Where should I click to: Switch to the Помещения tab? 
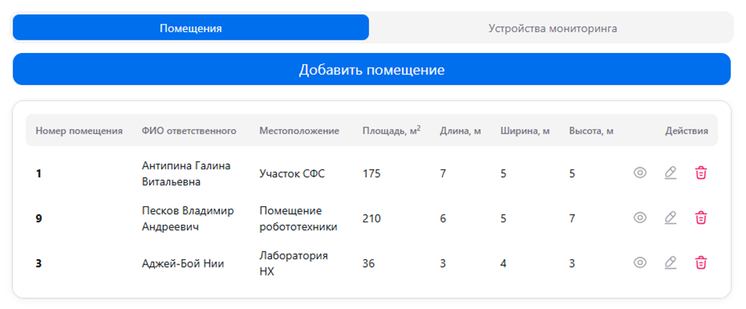coord(191,28)
